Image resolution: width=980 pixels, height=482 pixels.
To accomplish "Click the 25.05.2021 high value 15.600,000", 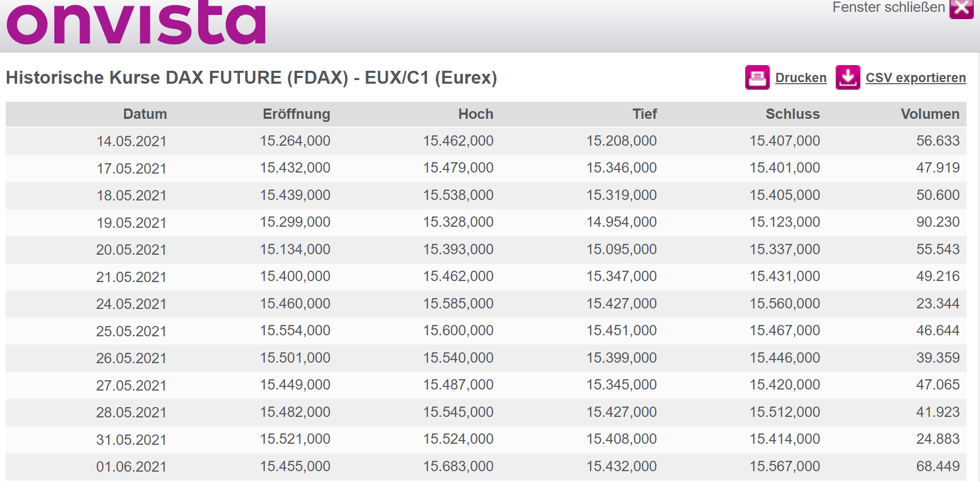I will (458, 331).
